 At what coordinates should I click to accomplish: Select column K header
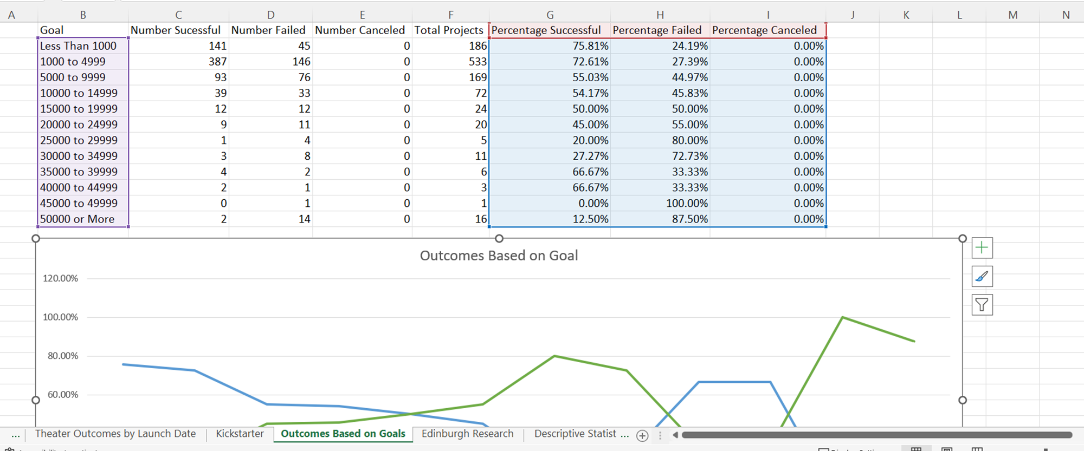[x=906, y=15]
